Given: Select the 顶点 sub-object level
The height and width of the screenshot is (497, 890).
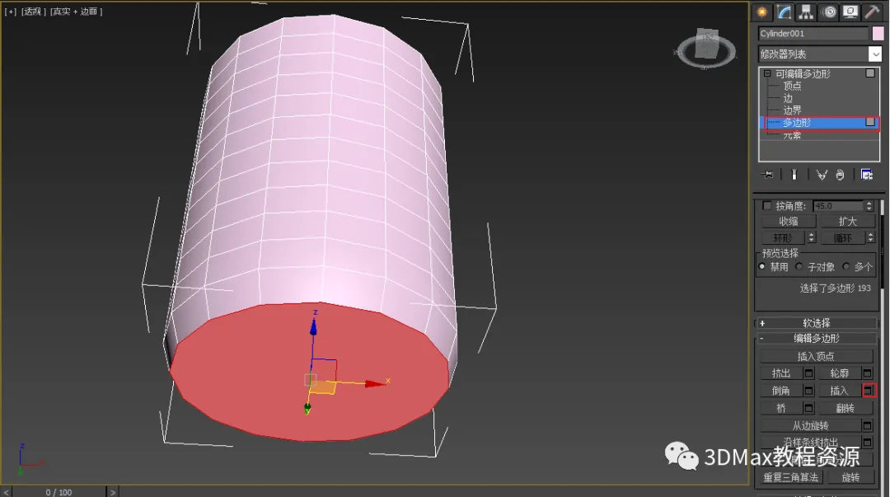Looking at the screenshot, I should [793, 86].
